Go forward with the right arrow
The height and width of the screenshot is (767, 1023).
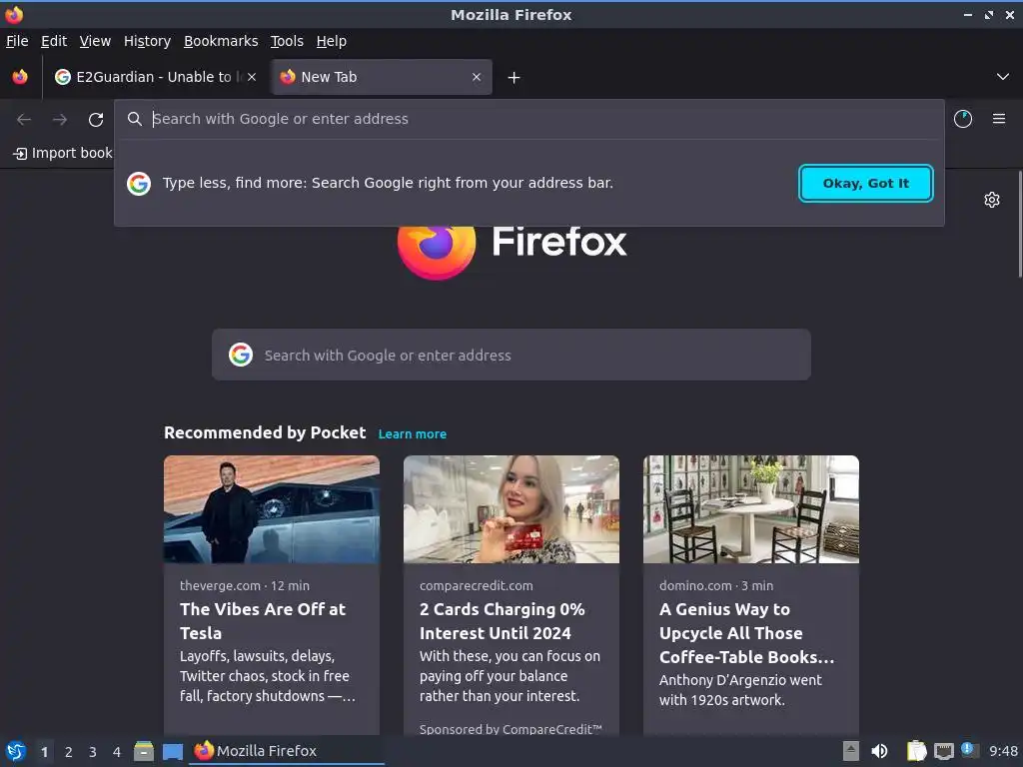[x=60, y=120]
